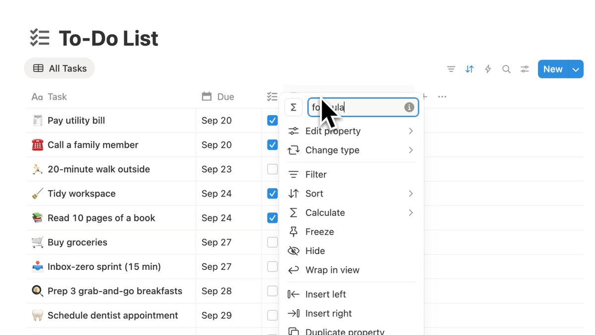
Task: Expand the Change type submenu
Action: 351,150
